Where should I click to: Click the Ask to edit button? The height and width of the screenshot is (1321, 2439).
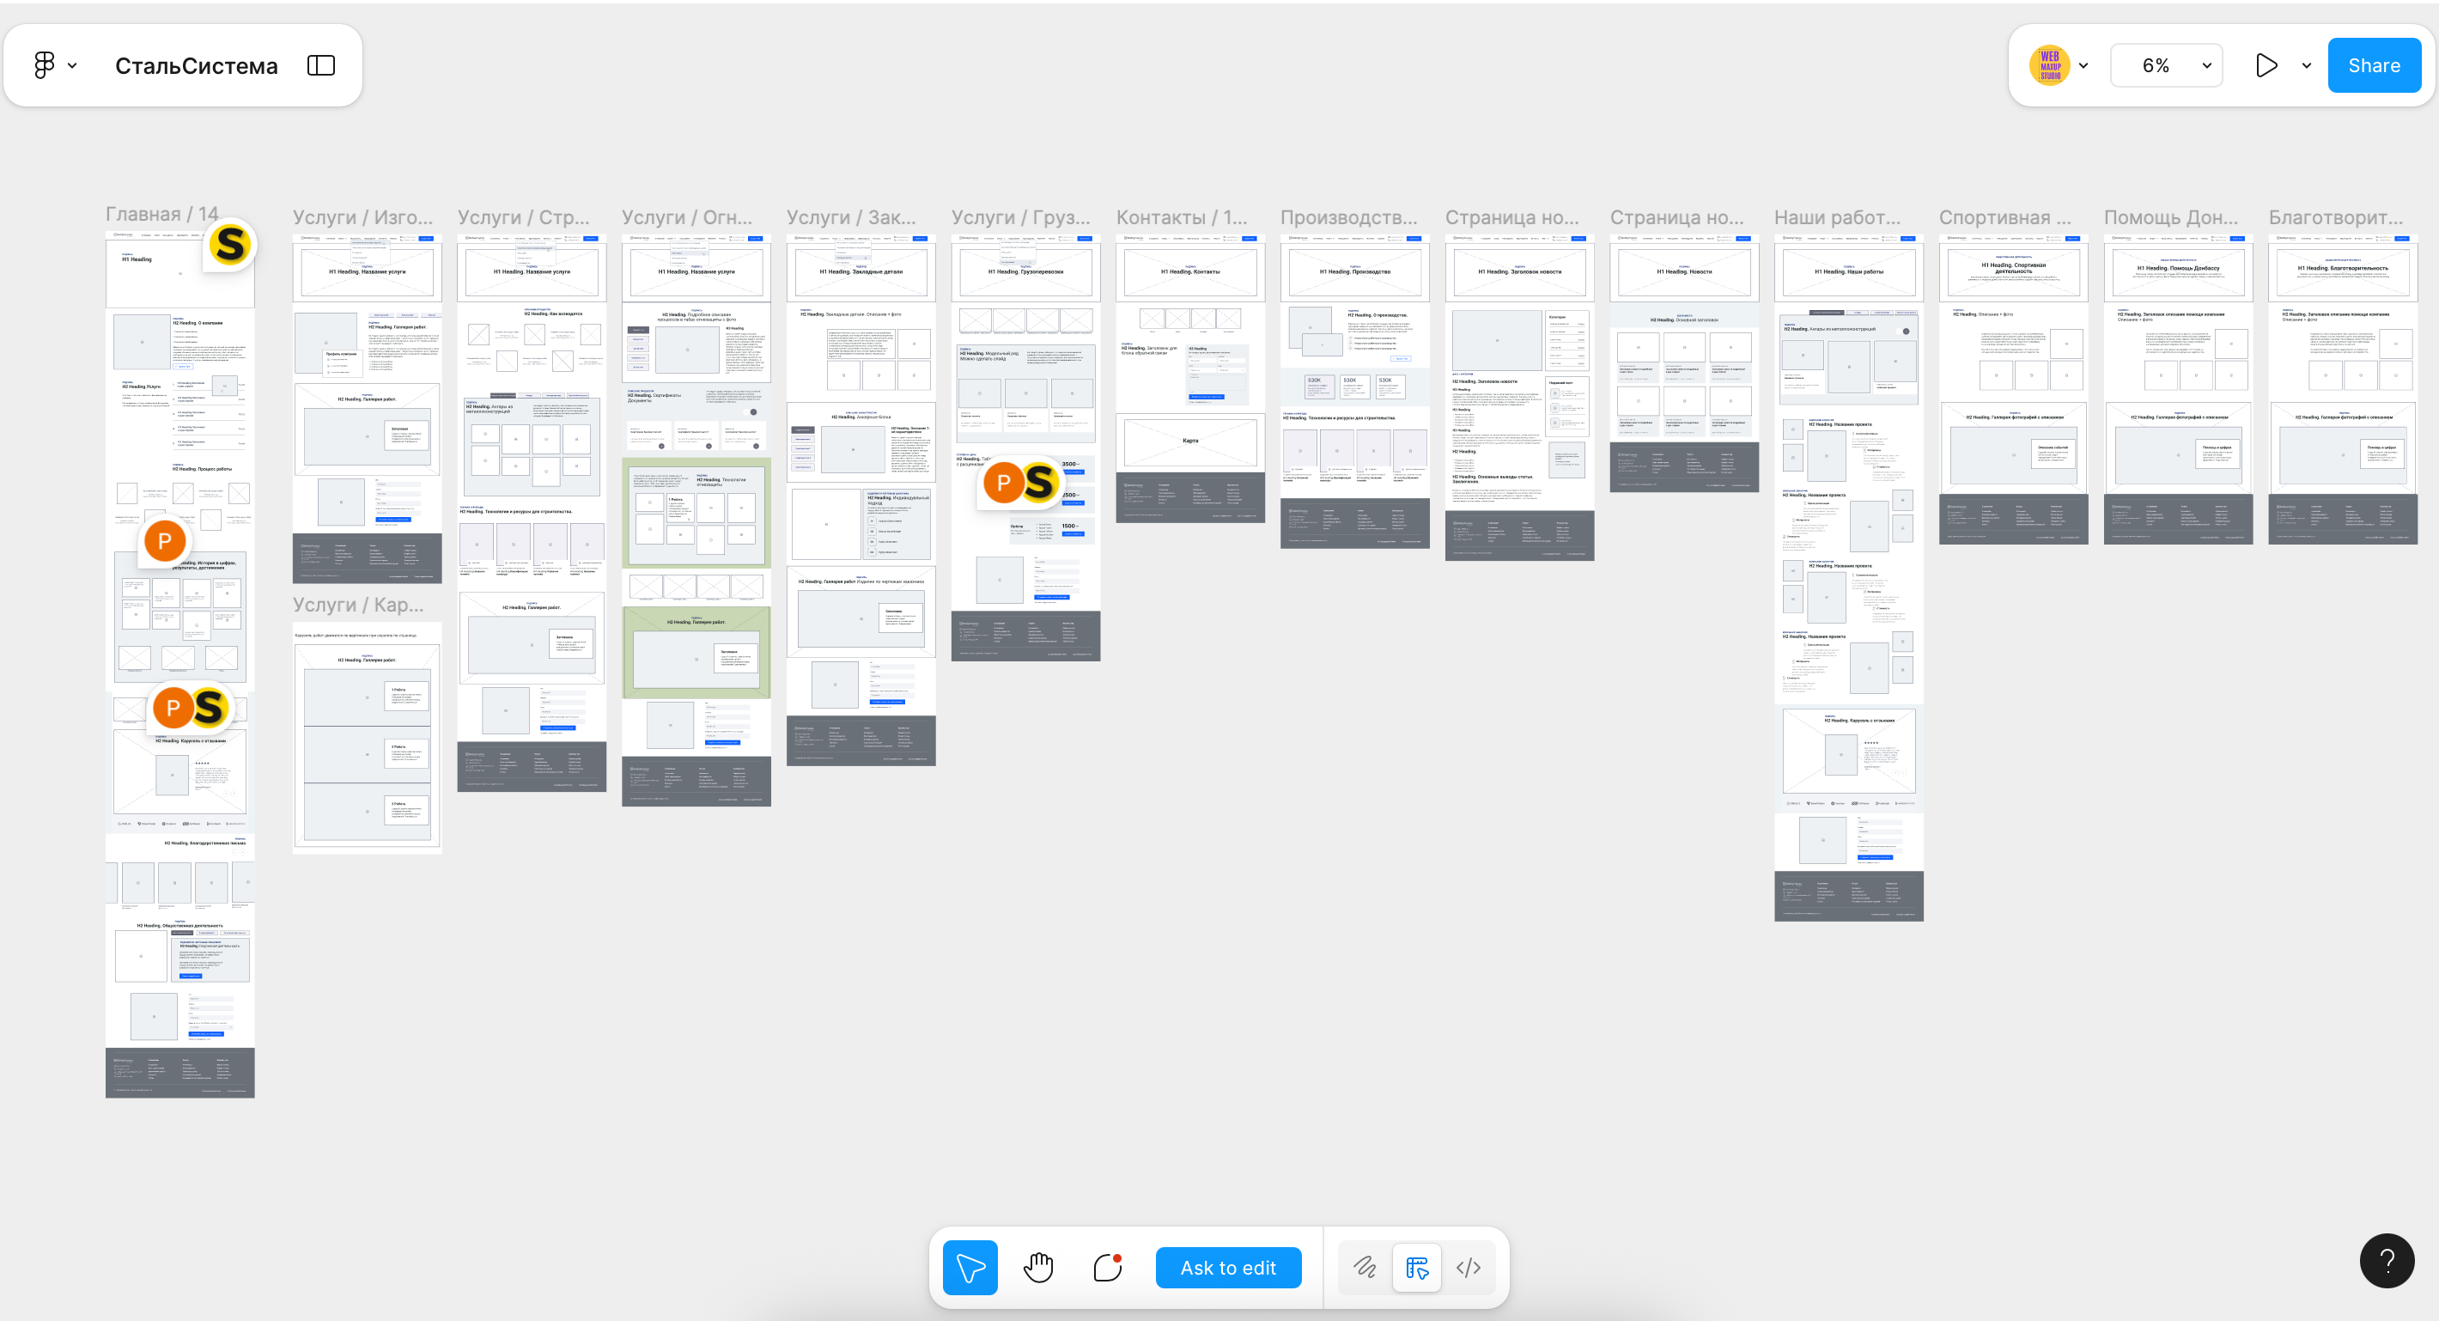(1228, 1267)
